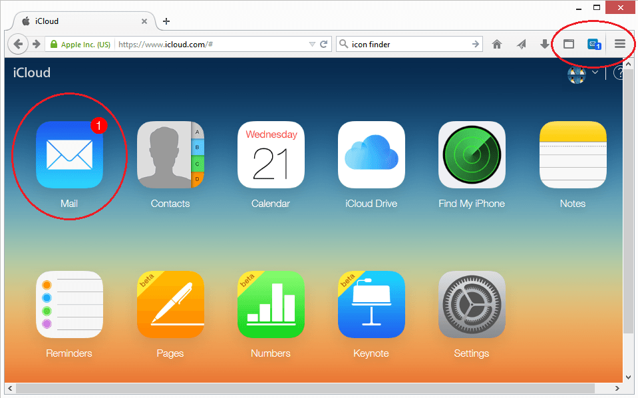Launch the Reminders app
The image size is (638, 398).
point(69,304)
